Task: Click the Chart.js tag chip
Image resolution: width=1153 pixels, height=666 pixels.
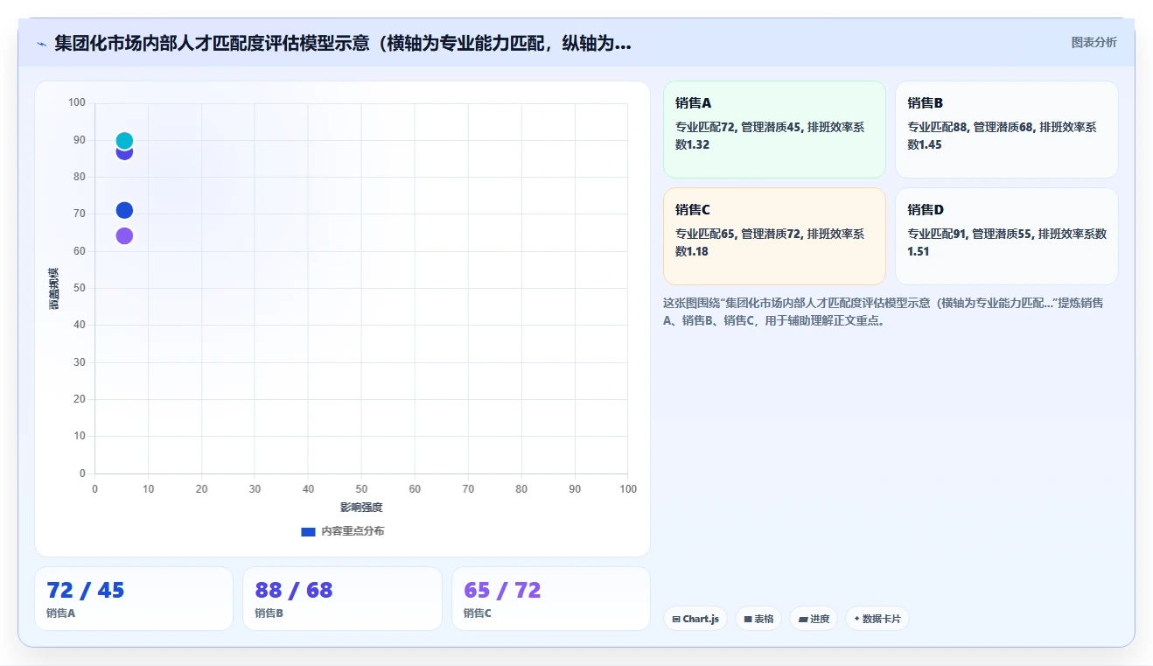Action: point(695,619)
